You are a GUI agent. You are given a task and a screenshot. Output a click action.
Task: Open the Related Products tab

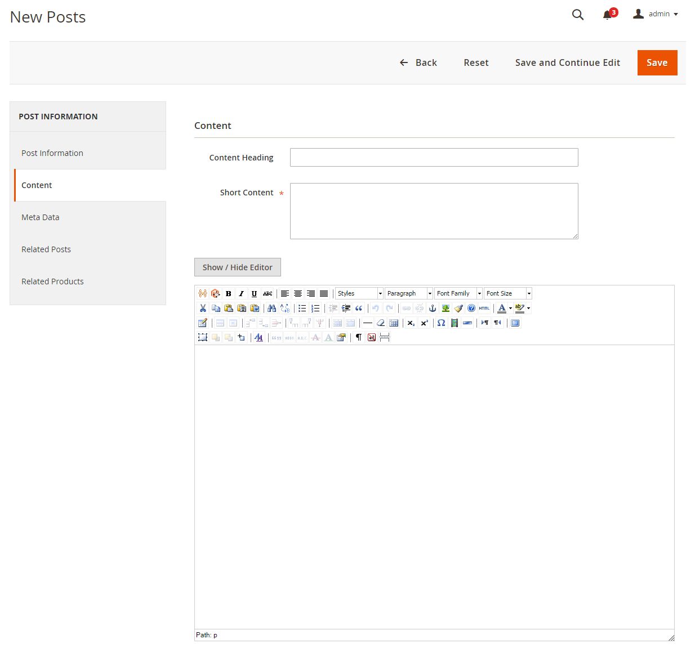point(52,281)
